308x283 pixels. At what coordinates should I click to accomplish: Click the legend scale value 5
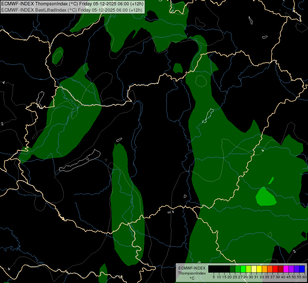click(x=214, y=277)
